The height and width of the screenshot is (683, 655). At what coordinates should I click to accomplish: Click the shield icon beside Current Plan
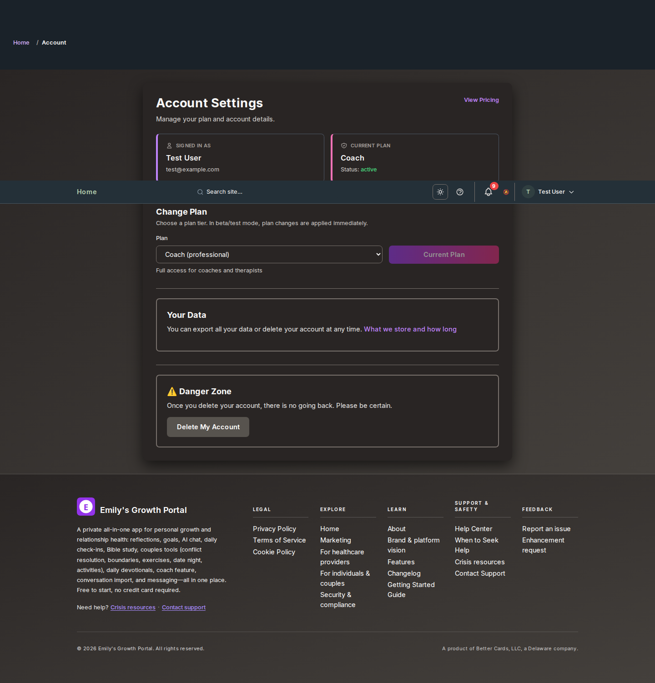343,146
